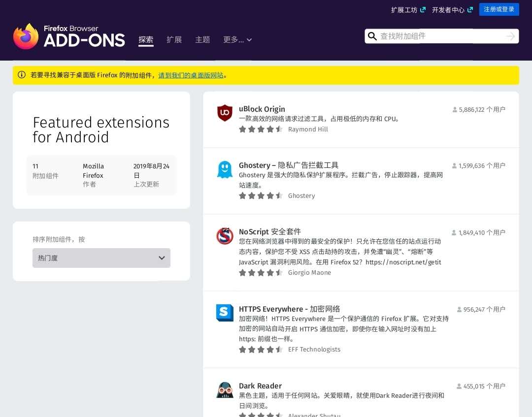Open the NoScript 安全套件 title link
The image size is (532, 417).
pyautogui.click(x=270, y=231)
